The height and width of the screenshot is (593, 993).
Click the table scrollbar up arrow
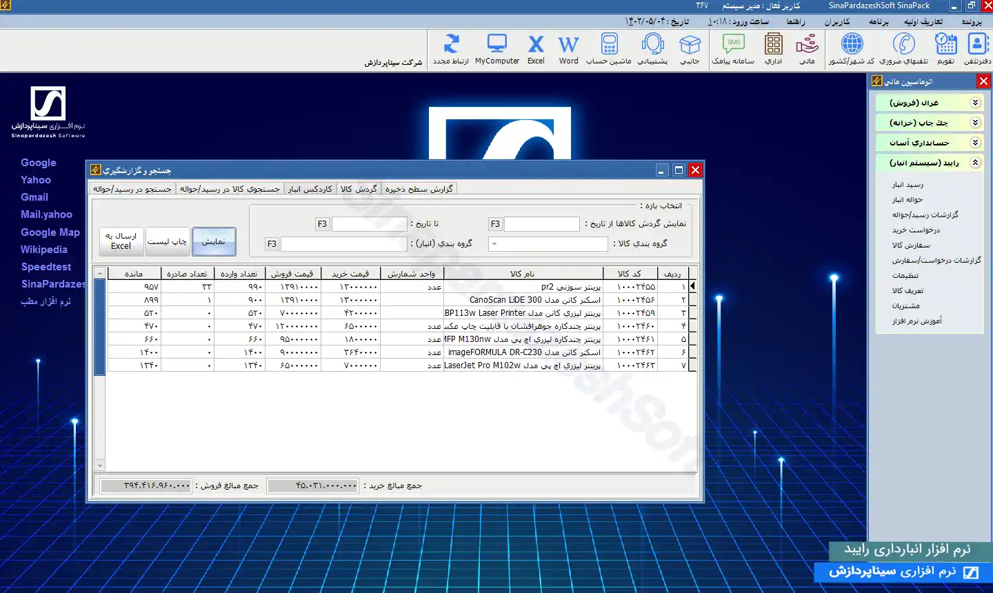point(99,274)
